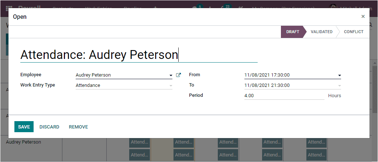
Task: Edit the title field Attendance: Audrey Peterson
Action: point(139,55)
